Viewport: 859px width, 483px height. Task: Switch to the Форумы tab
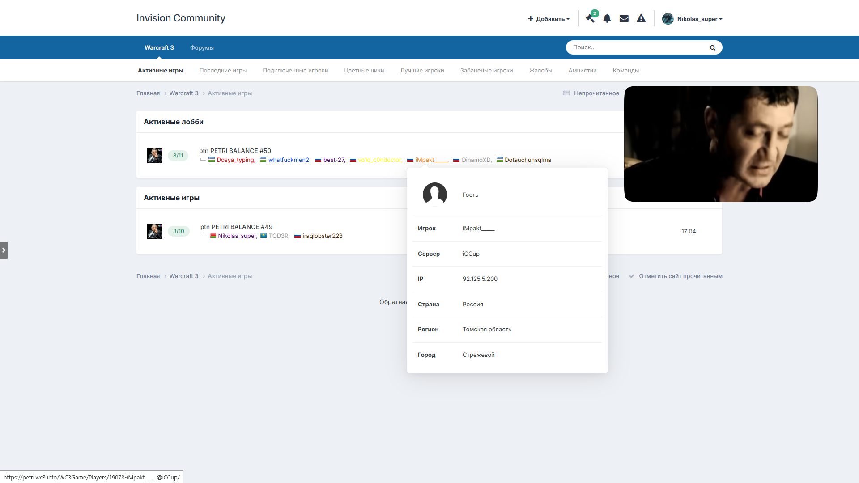pyautogui.click(x=202, y=47)
